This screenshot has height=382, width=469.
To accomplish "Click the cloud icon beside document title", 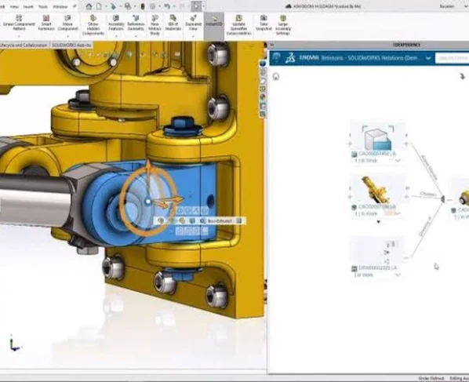I will [289, 6].
